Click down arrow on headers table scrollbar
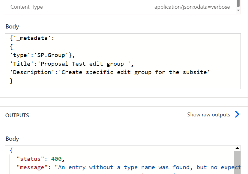248x174 pixels. (238, 10)
